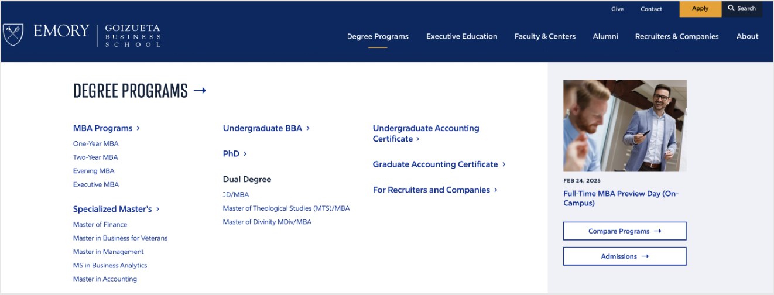Open the Executive Education nav menu
This screenshot has height=295, width=774.
(x=462, y=36)
